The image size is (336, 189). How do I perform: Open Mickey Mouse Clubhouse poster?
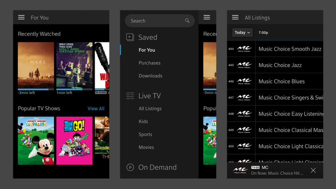coord(36,141)
